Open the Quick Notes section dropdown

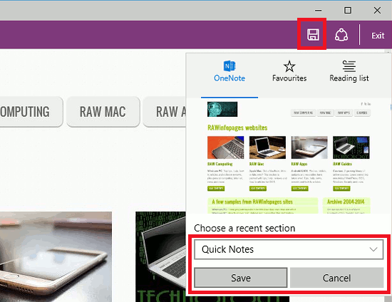[x=289, y=249]
